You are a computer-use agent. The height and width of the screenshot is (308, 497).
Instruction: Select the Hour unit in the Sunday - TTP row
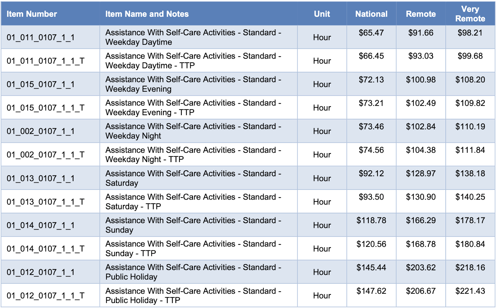pyautogui.click(x=322, y=249)
